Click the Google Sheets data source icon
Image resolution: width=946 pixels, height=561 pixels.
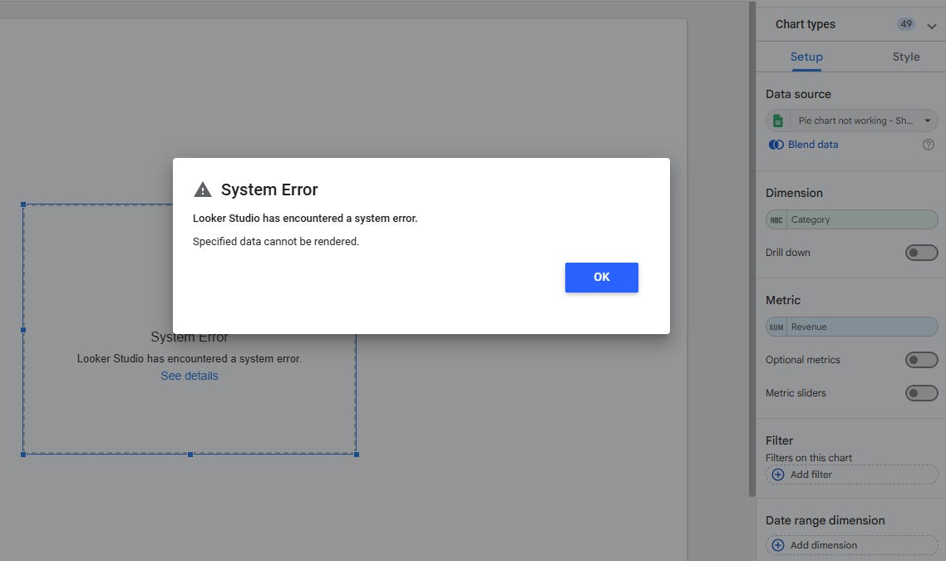[x=778, y=121]
